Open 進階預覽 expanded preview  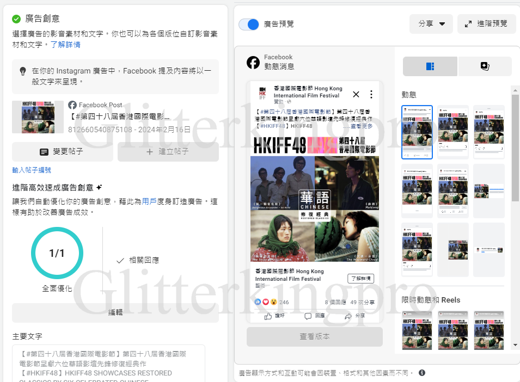pos(486,24)
